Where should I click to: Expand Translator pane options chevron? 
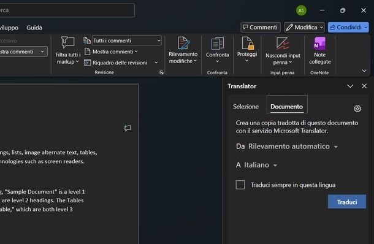click(x=350, y=86)
